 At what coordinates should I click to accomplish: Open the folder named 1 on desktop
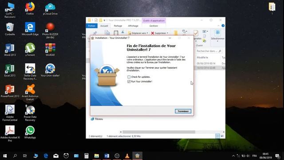click(272, 8)
